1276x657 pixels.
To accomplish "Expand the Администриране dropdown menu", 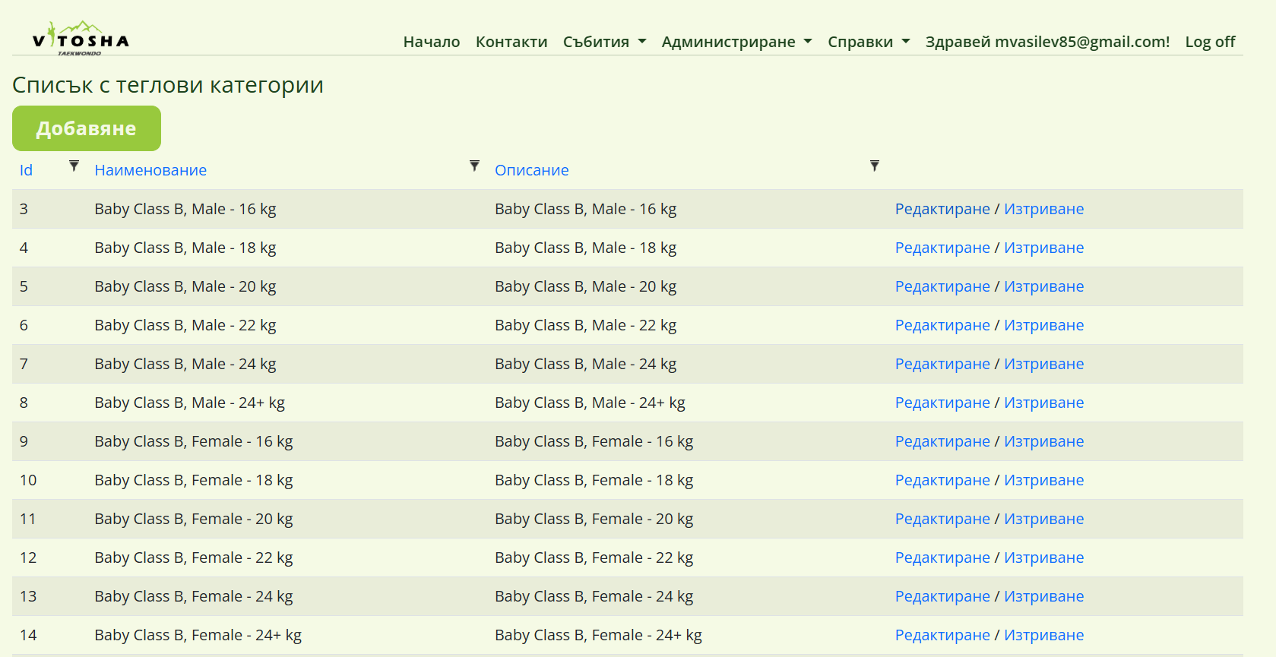I will click(736, 42).
